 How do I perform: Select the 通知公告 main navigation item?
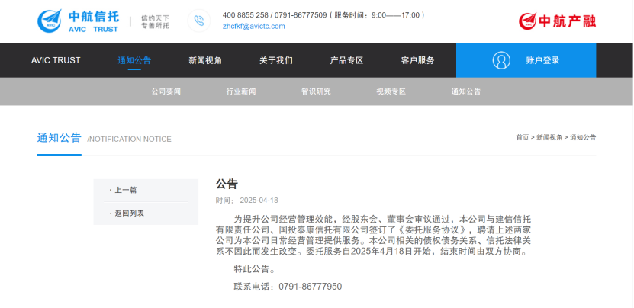coord(134,60)
